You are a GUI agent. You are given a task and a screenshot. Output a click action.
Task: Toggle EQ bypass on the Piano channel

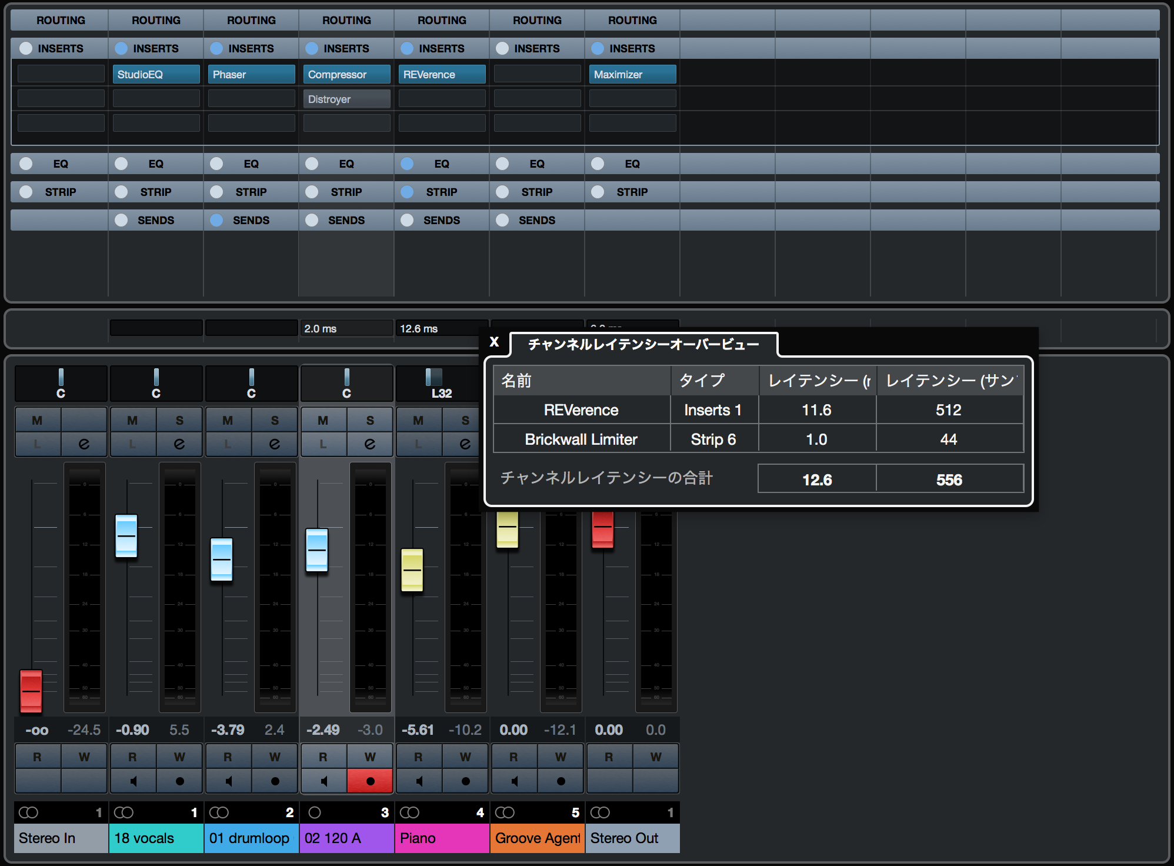point(407,164)
